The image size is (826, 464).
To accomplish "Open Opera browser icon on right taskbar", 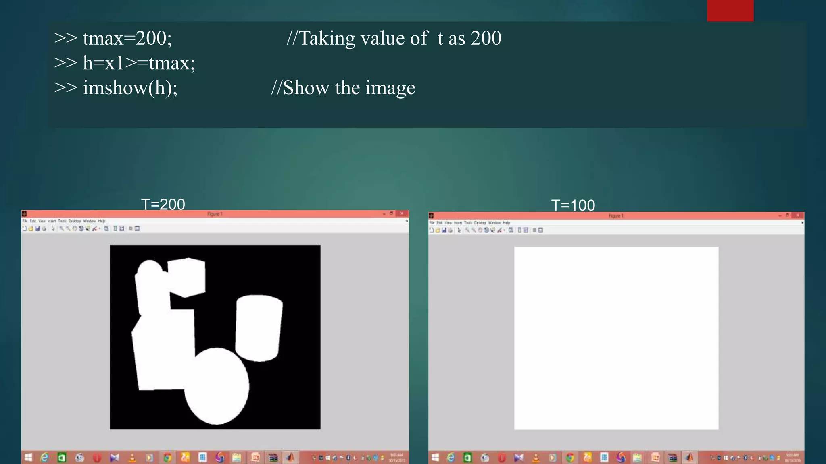I will click(x=502, y=458).
